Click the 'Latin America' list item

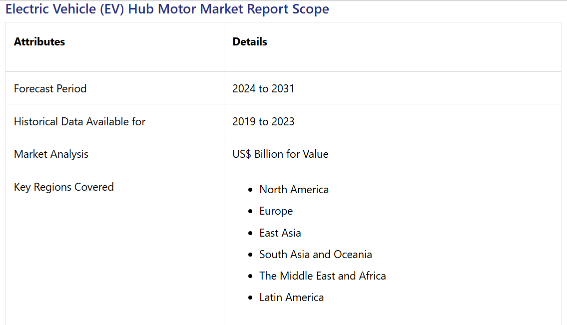point(291,297)
